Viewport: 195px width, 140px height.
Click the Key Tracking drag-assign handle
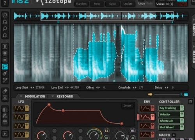coord(182,108)
